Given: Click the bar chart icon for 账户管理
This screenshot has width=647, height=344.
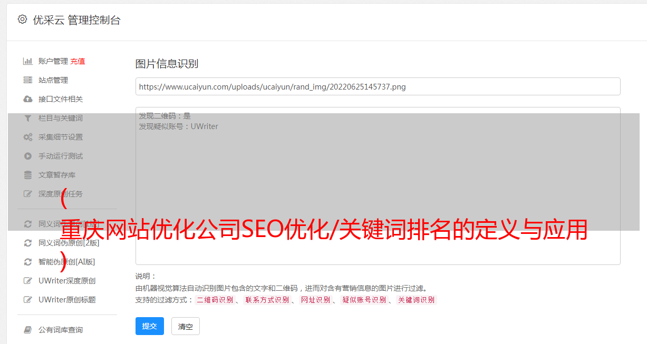Looking at the screenshot, I should pyautogui.click(x=28, y=61).
